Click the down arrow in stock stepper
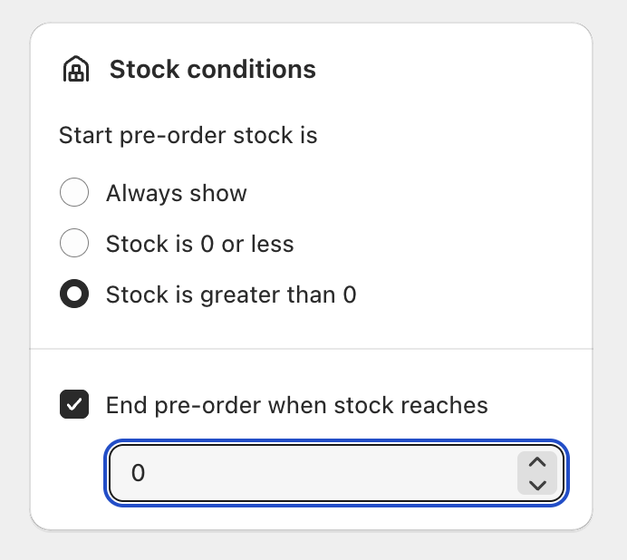Screen dimensions: 627x560 536,484
